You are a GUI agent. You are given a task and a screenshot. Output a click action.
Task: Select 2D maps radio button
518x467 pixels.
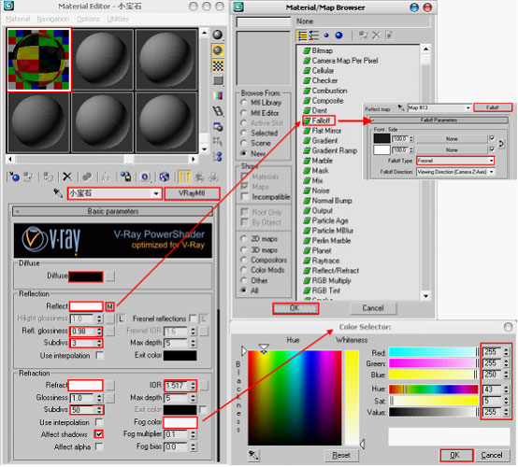(243, 238)
